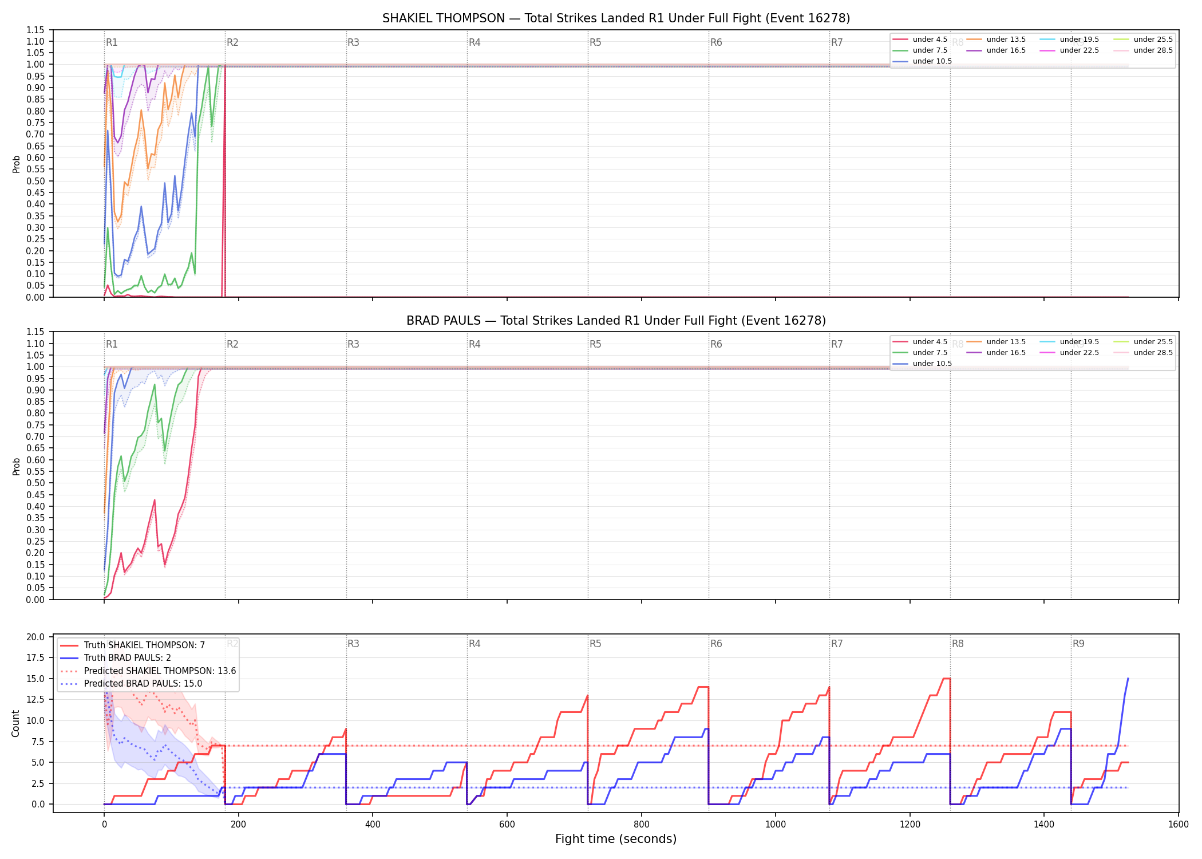Click 'Predicted BRAD PAULS: 15.0' legend entry
Viewport: 1202px width, 859px height.
click(131, 684)
